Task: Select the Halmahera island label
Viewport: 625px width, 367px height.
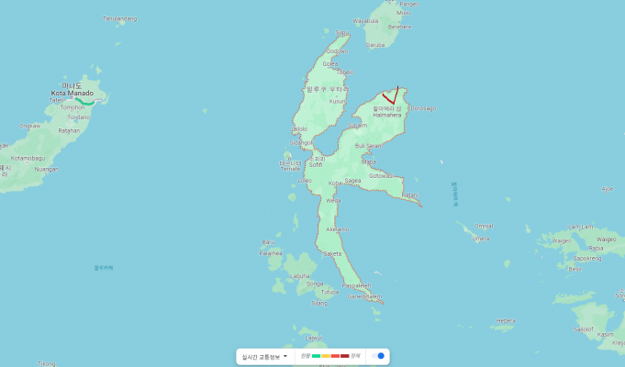Action: (386, 116)
